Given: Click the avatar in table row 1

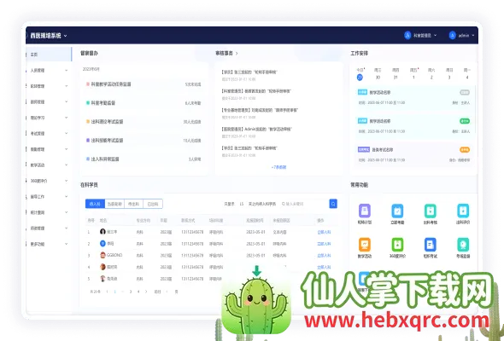Looking at the screenshot, I should pyautogui.click(x=103, y=232).
